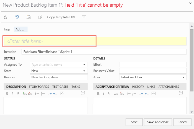Underline text in Description editor
194x129 pixels.
click(x=18, y=94)
